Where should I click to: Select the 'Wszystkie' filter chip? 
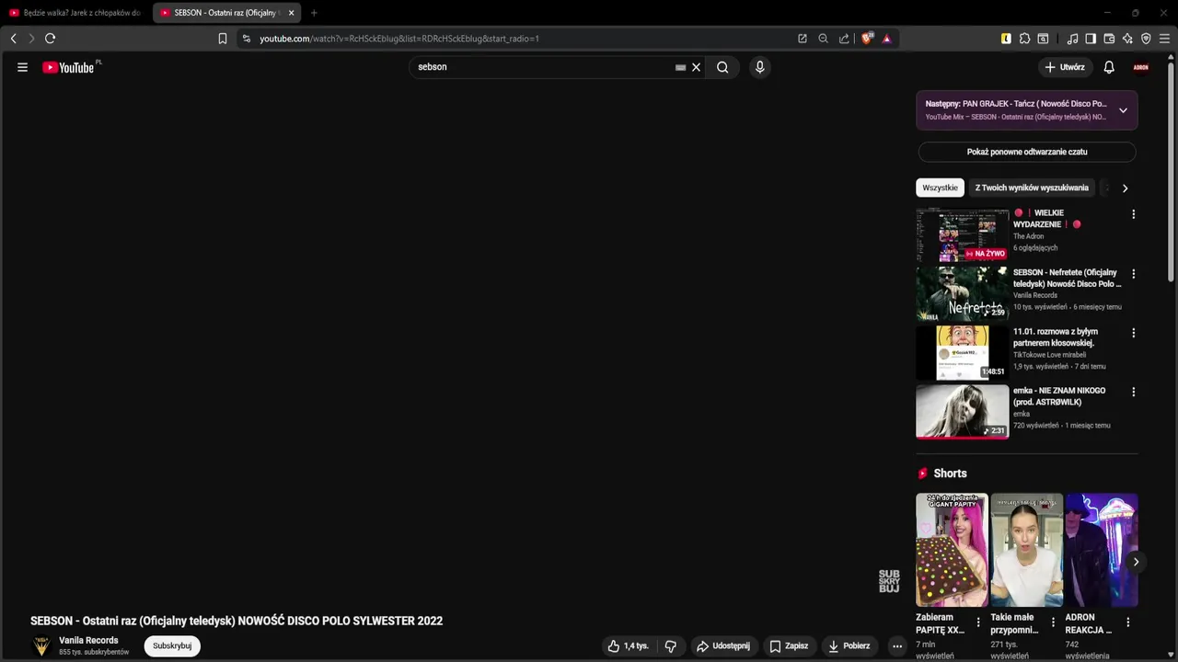click(940, 188)
